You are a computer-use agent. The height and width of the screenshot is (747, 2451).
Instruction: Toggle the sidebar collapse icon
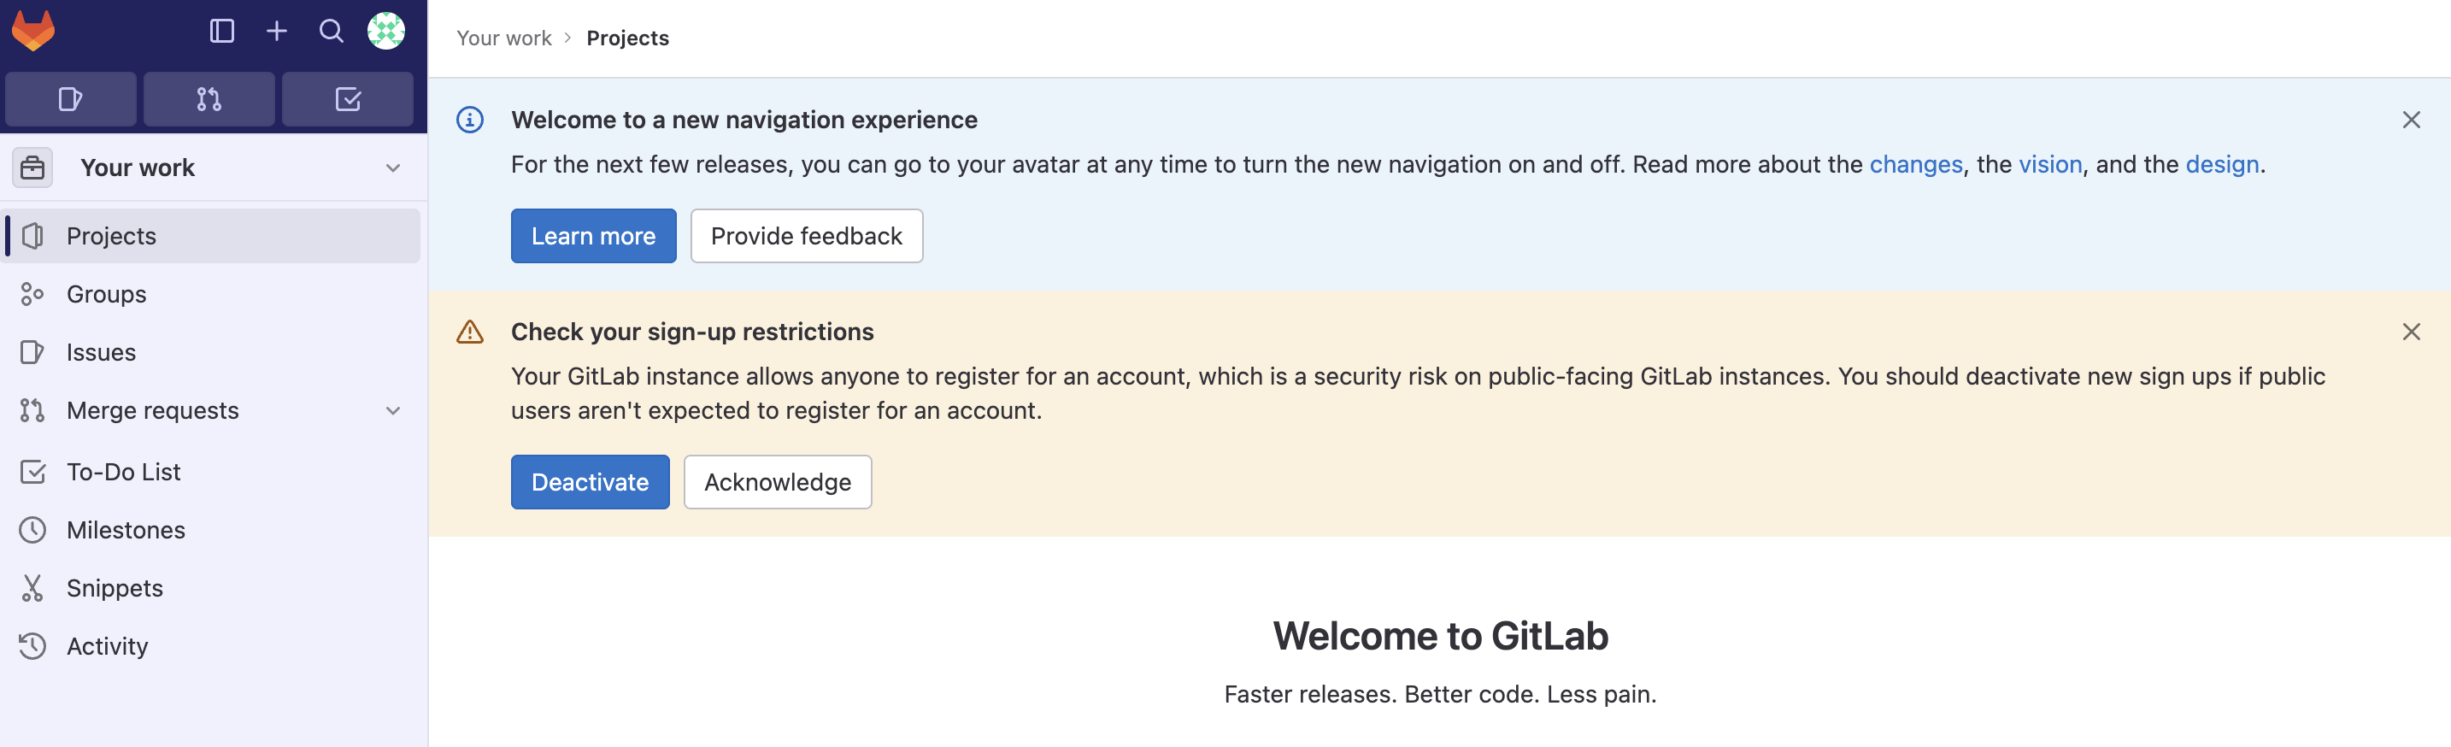pyautogui.click(x=221, y=32)
